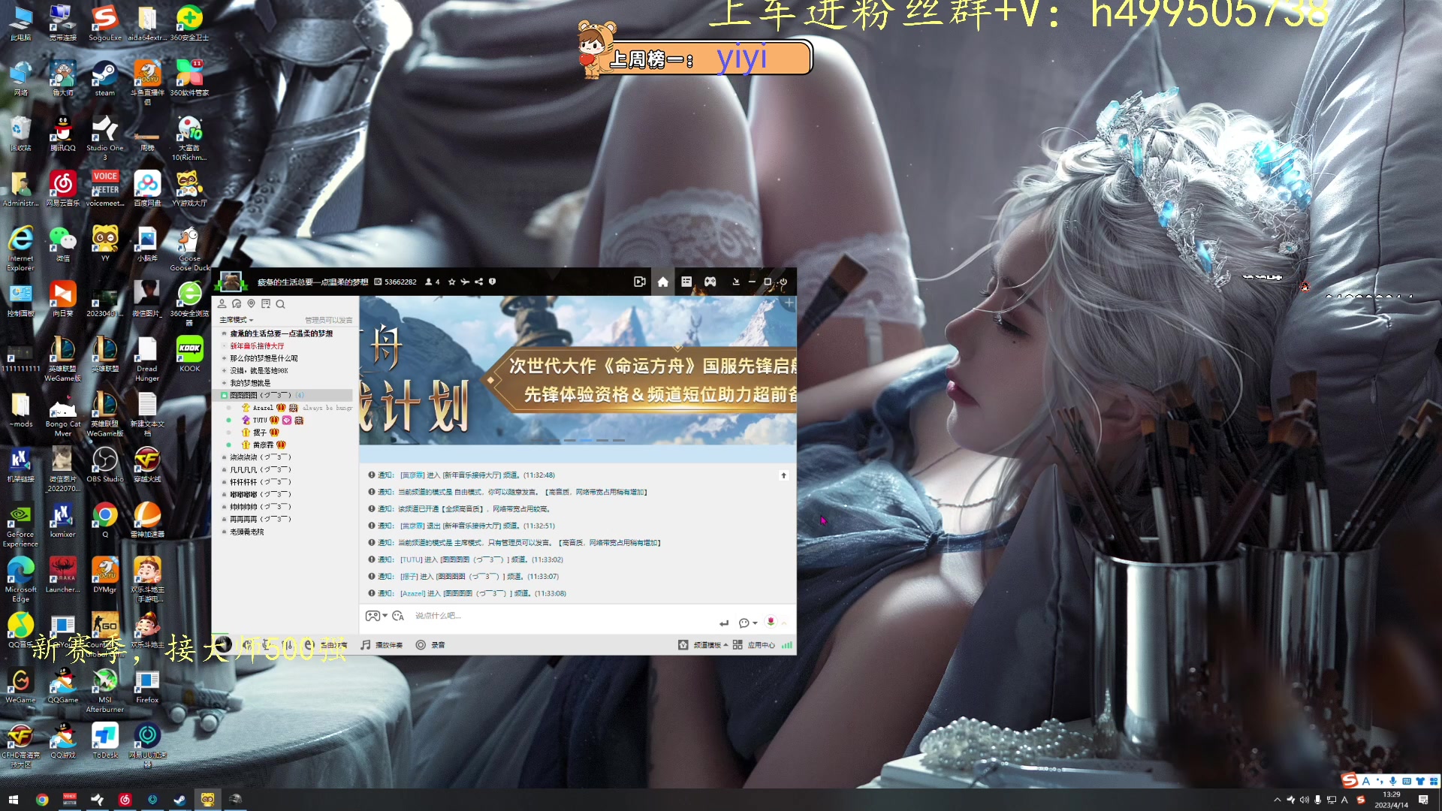
Task: Open Goose Goose Duck desktop shortcut
Action: (189, 249)
